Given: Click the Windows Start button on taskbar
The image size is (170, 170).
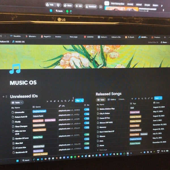Looking at the screenshot, I should pyautogui.click(x=18, y=161).
